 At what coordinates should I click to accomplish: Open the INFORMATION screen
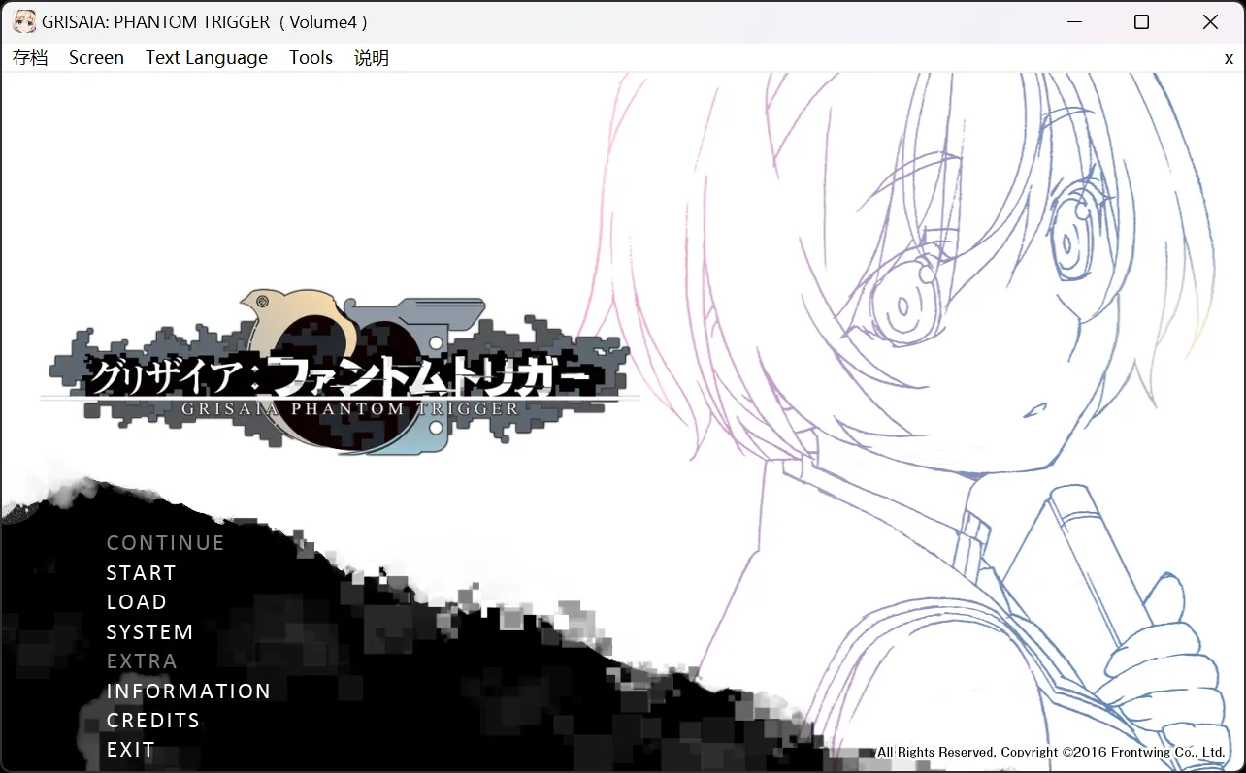click(188, 691)
